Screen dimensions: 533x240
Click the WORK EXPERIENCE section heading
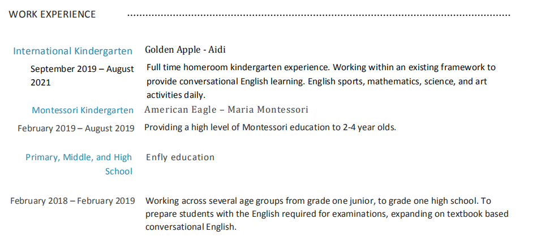click(53, 14)
